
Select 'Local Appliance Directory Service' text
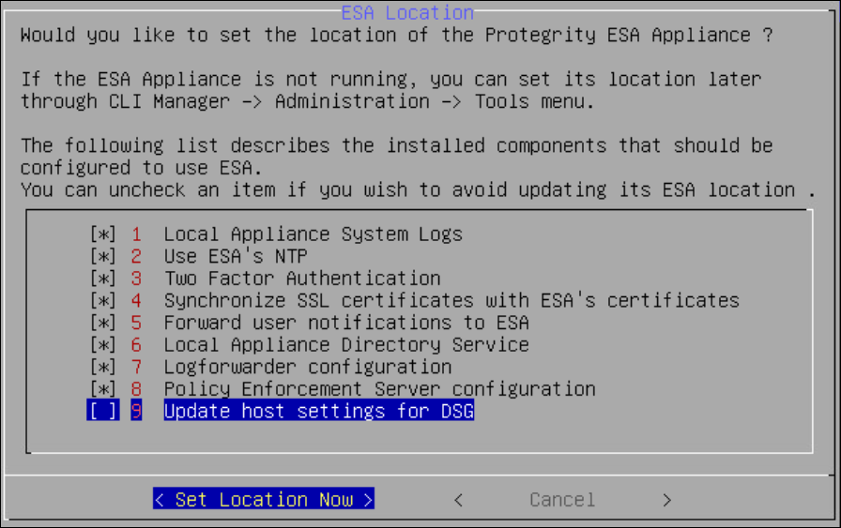[346, 345]
